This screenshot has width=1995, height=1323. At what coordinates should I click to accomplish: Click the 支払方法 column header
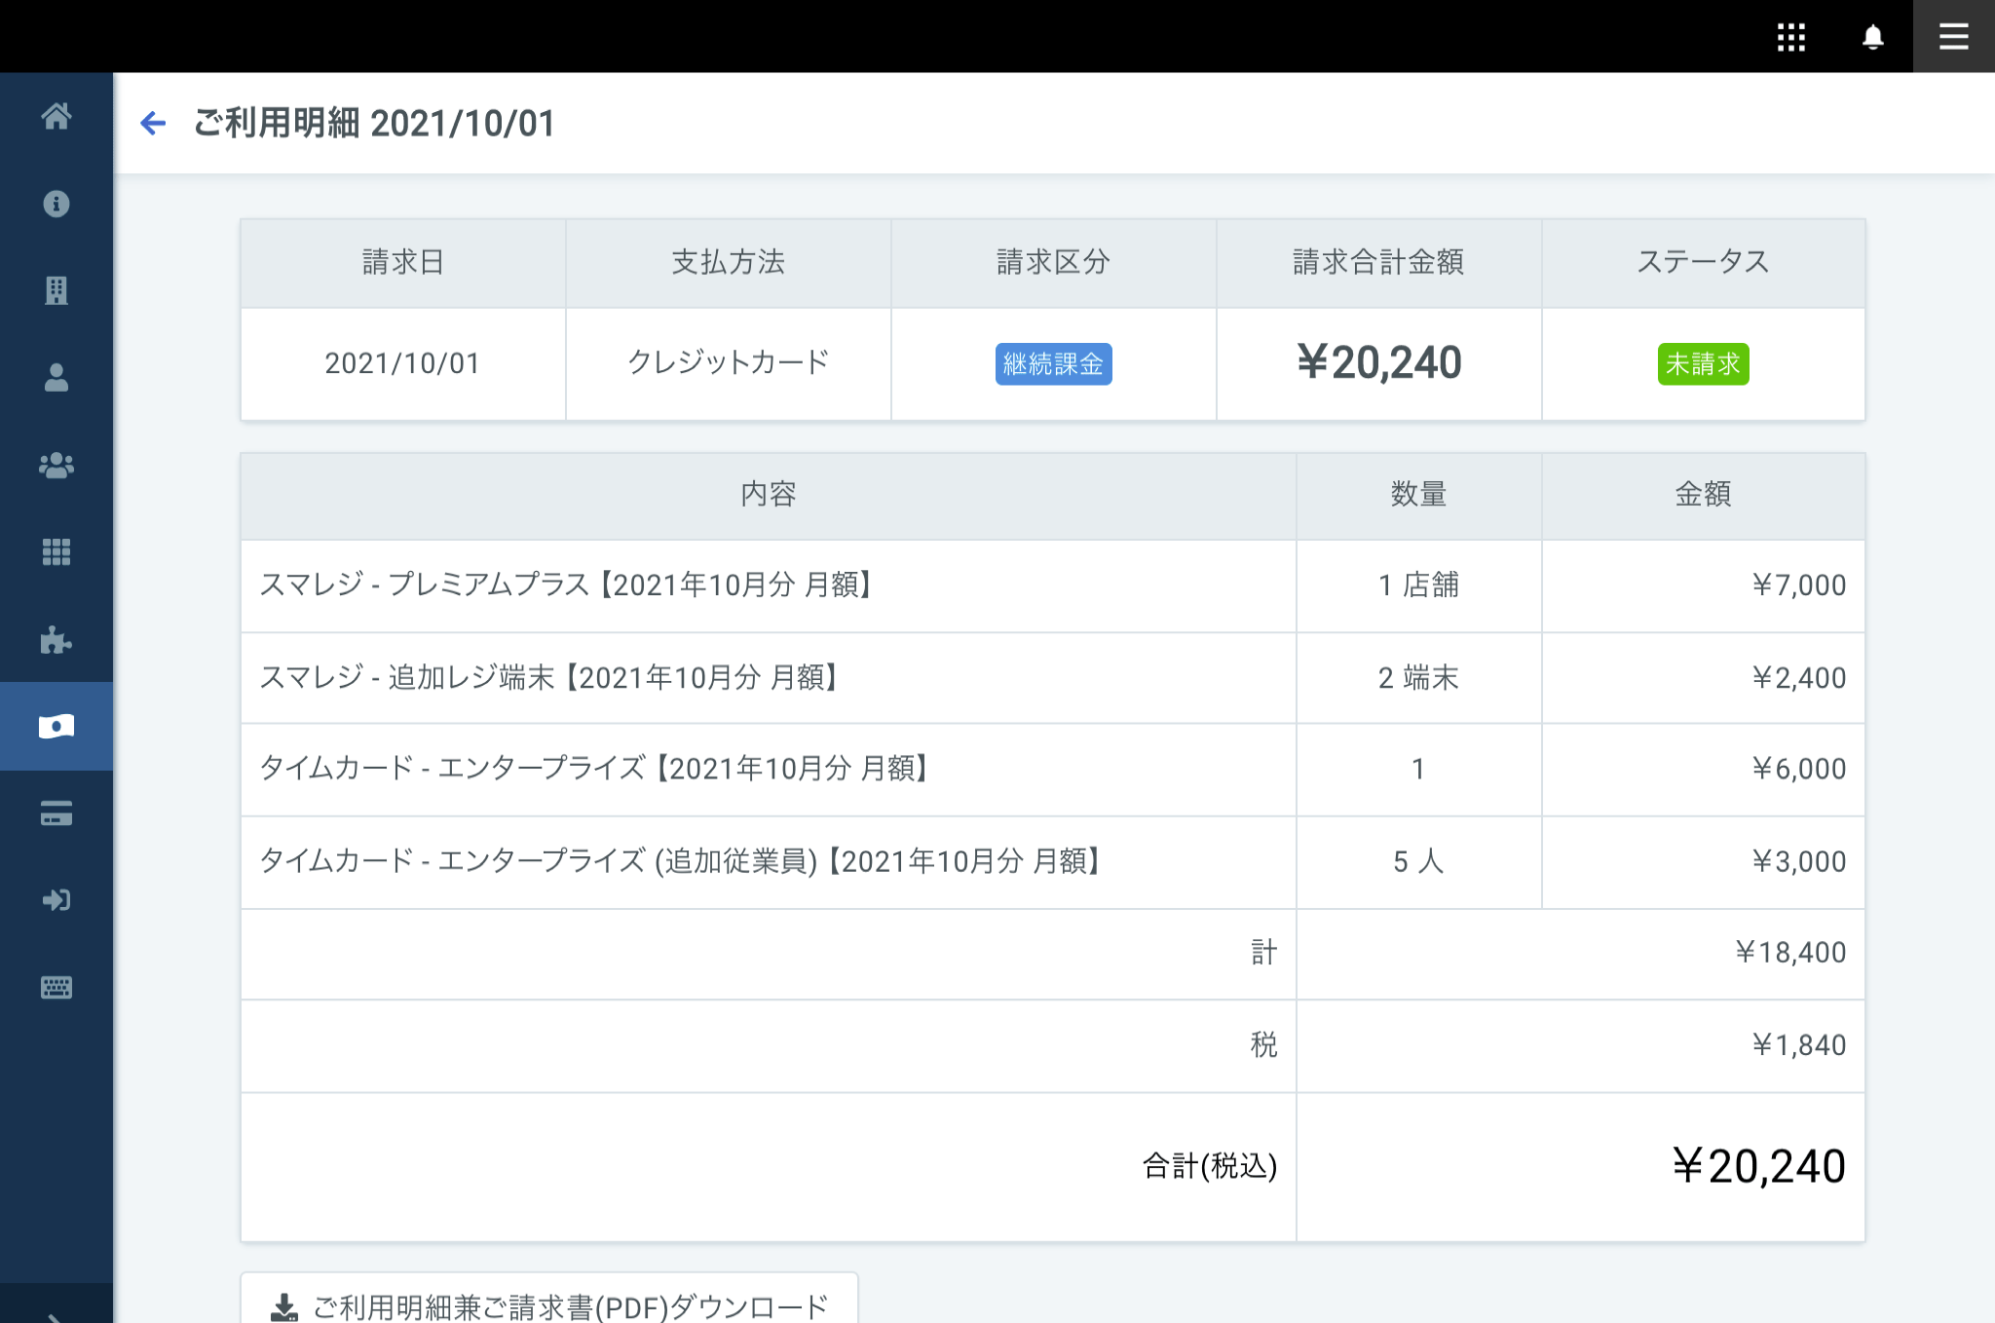pyautogui.click(x=728, y=263)
